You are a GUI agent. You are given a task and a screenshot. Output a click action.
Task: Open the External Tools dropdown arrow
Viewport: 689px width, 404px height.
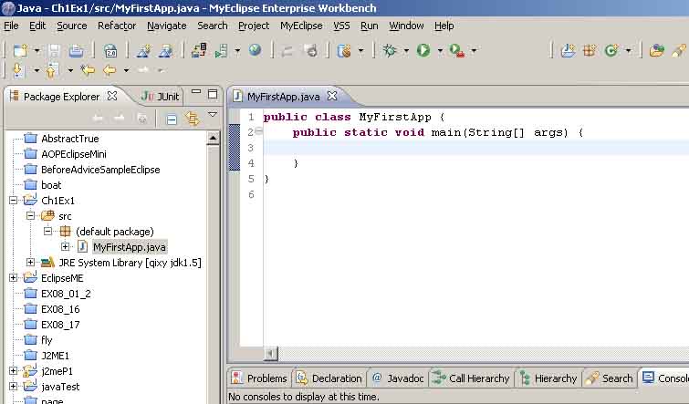click(x=474, y=51)
